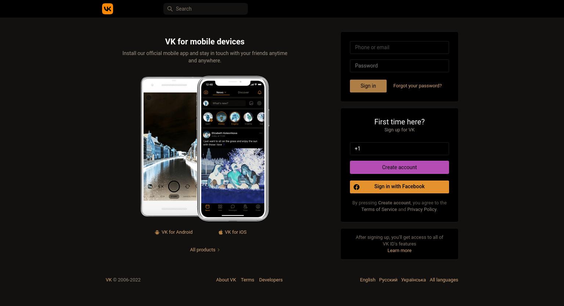Click the News dropdown in phone mockup

click(x=221, y=92)
